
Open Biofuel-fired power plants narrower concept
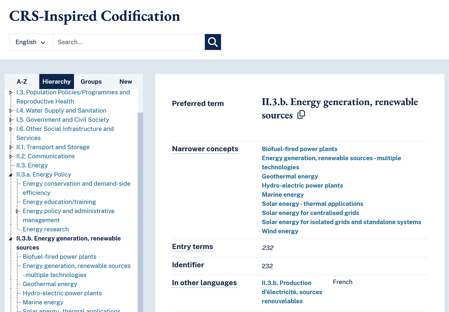299,149
